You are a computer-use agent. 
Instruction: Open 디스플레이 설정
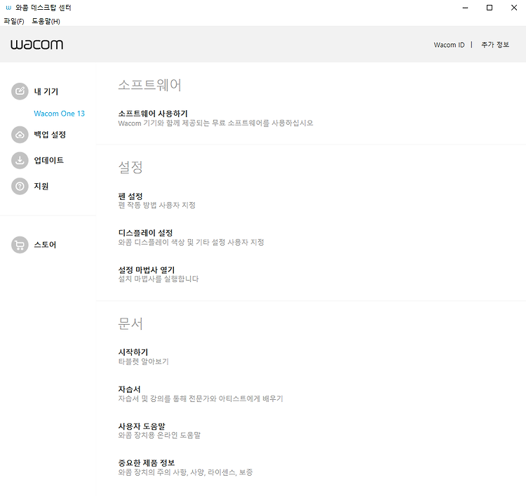146,233
